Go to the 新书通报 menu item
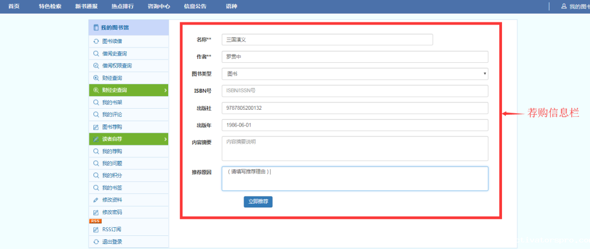 click(86, 7)
